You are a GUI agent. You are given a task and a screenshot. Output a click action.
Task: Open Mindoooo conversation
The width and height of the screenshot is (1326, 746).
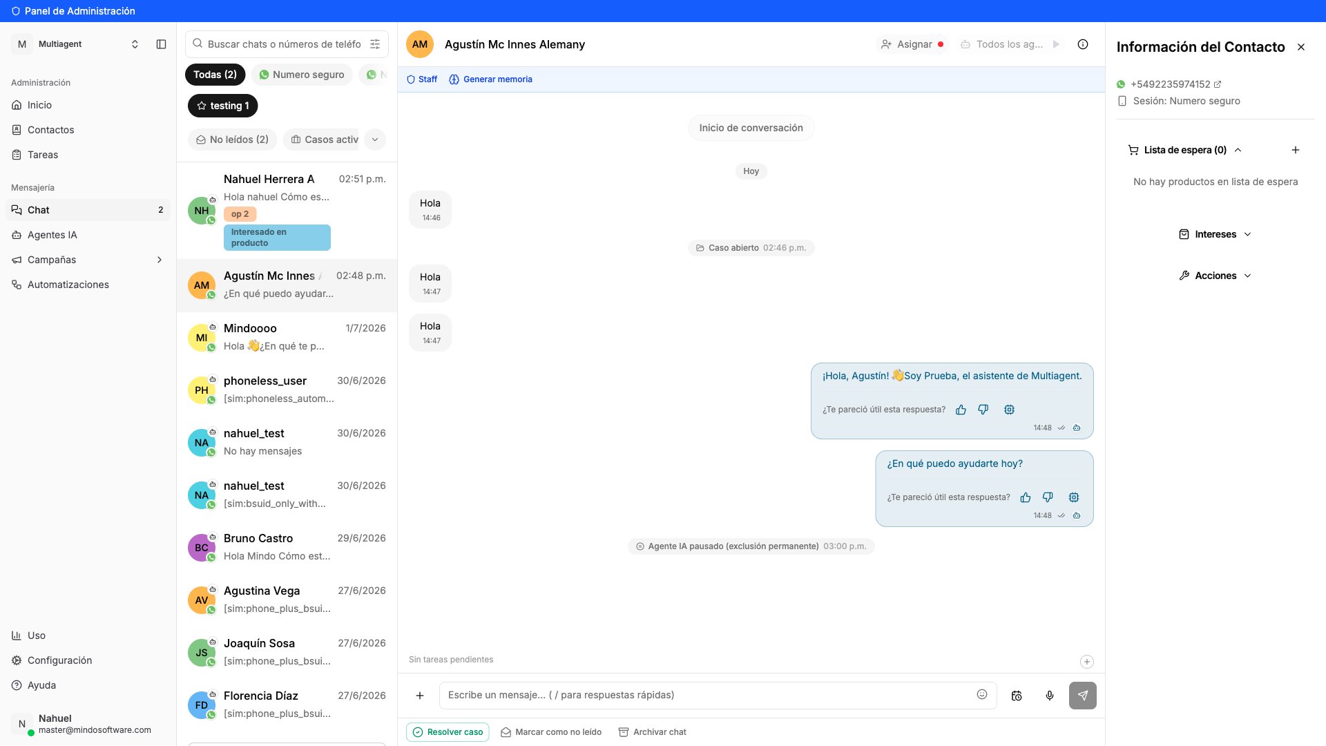pos(287,337)
